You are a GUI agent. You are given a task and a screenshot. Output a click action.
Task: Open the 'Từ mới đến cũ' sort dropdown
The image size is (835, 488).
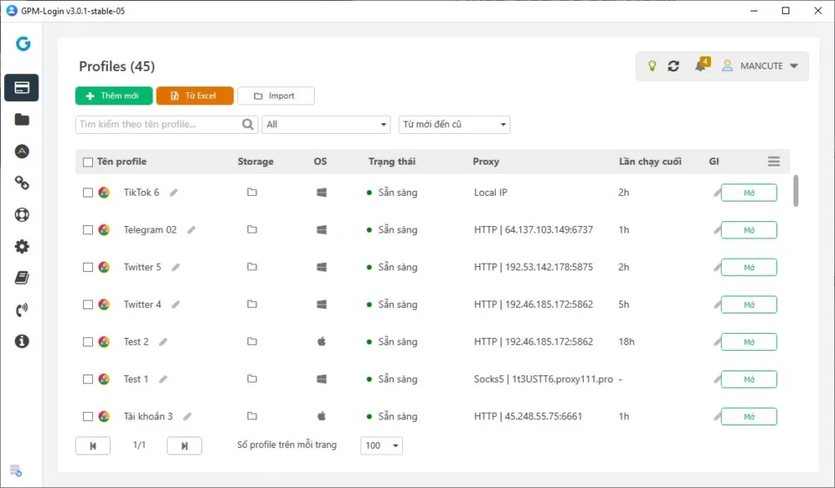tap(454, 125)
